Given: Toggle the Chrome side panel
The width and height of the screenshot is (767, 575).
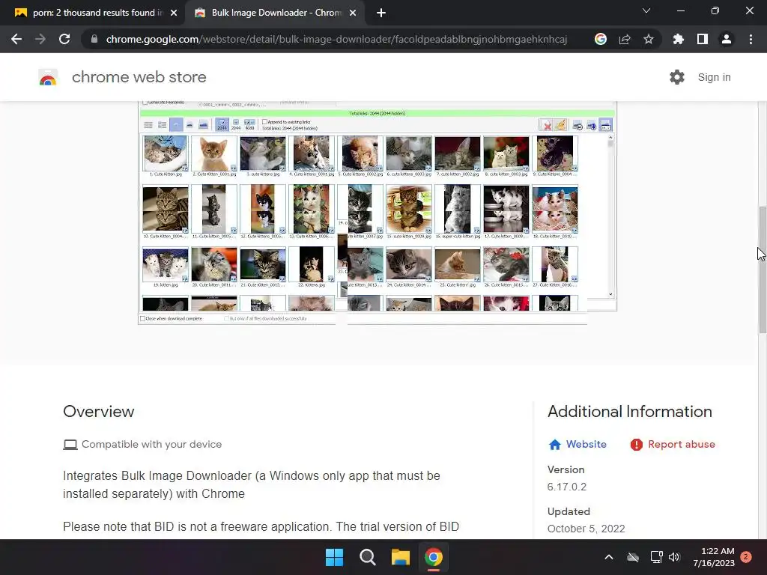Looking at the screenshot, I should coord(703,39).
